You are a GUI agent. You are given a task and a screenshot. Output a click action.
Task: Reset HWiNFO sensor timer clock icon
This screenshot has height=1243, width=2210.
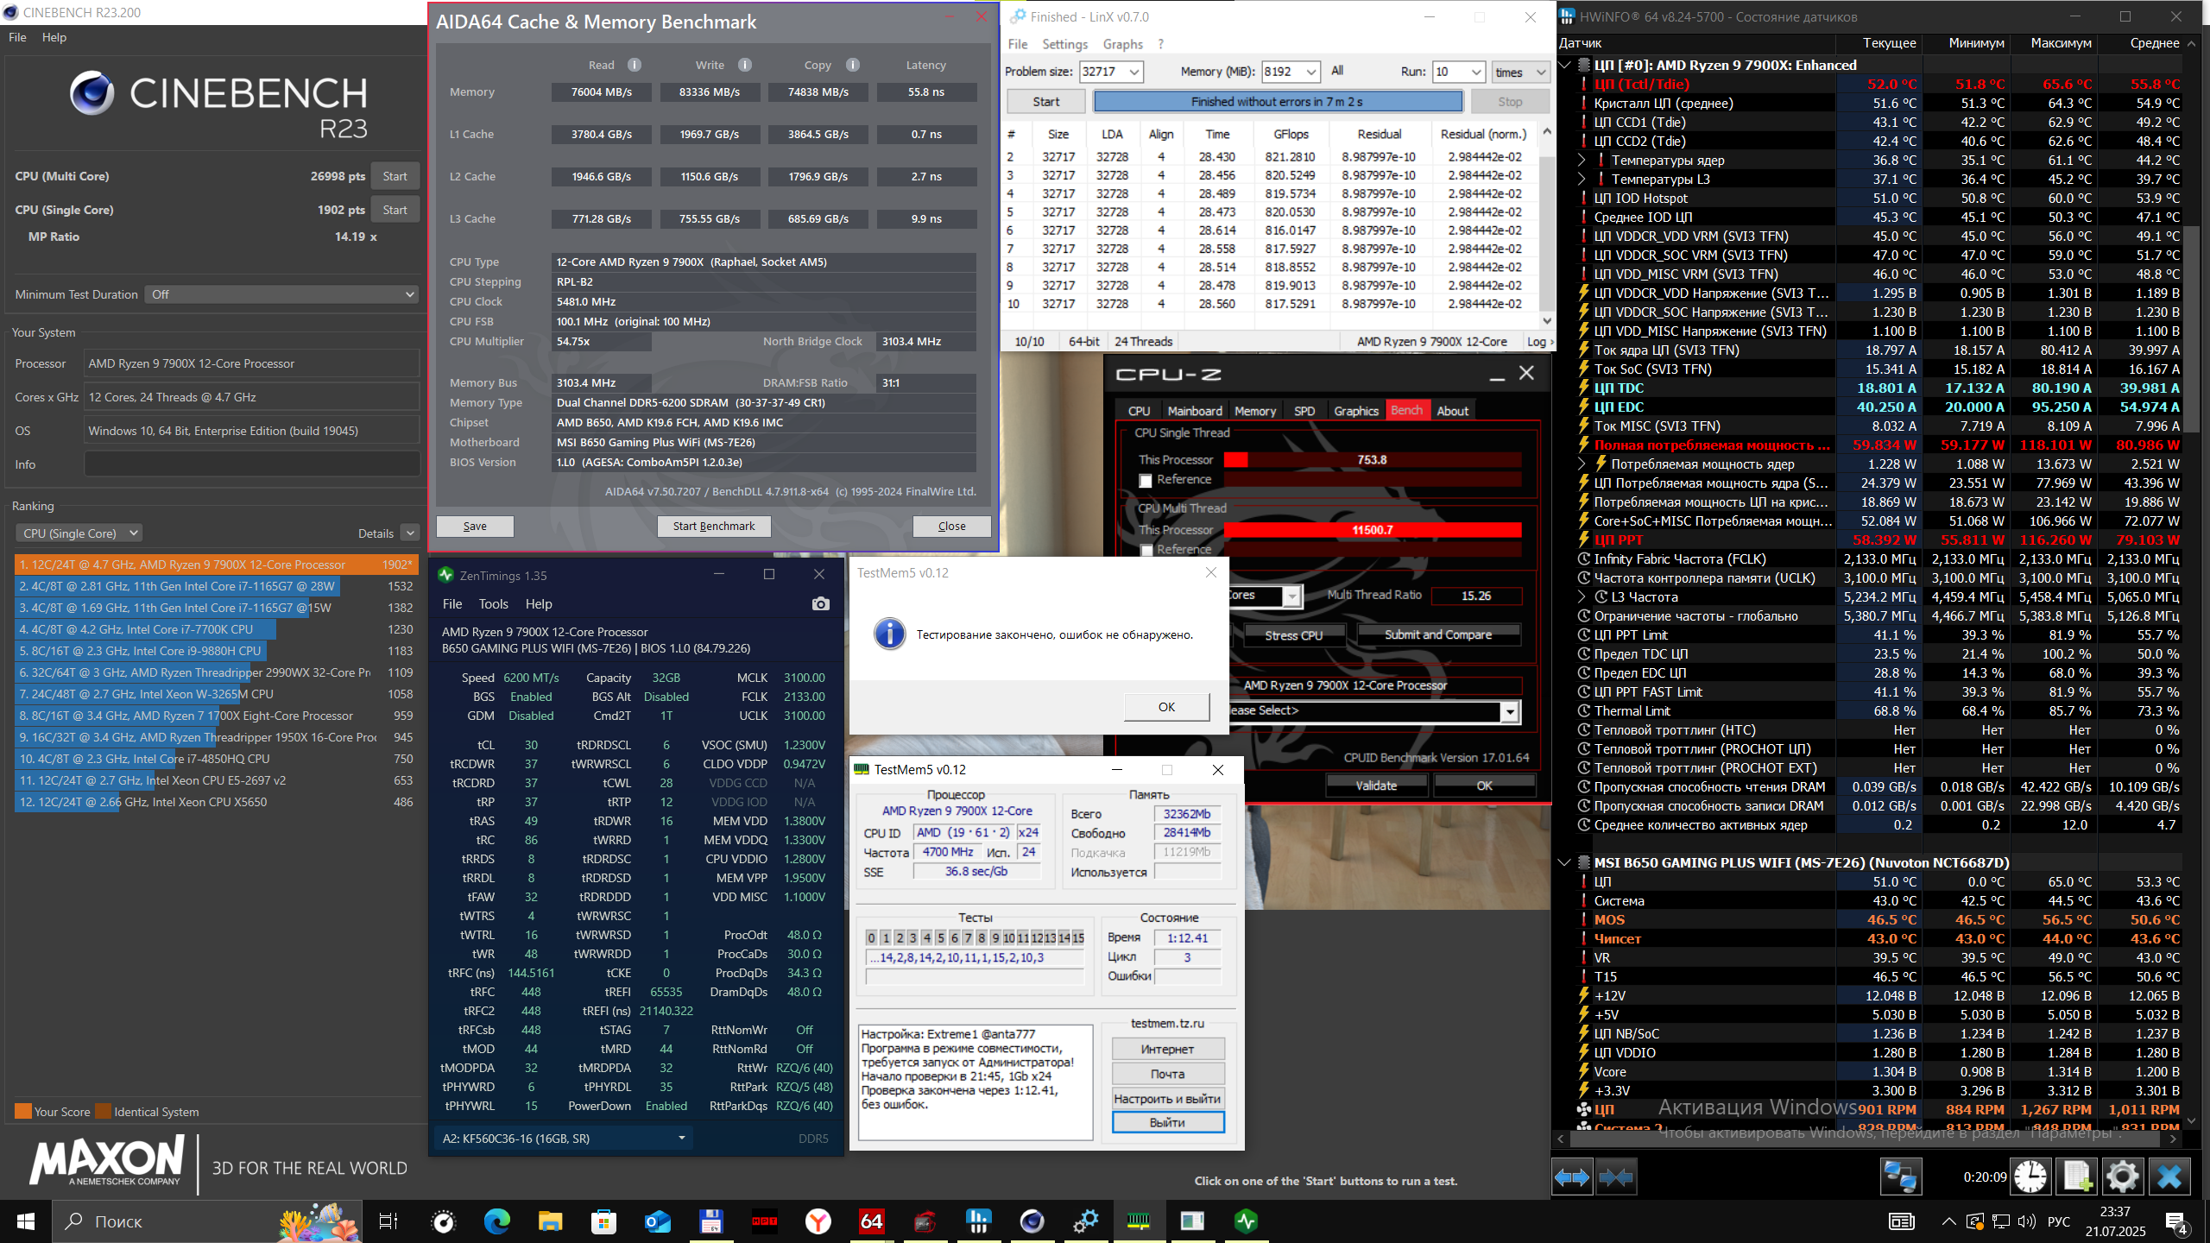(x=2030, y=1177)
